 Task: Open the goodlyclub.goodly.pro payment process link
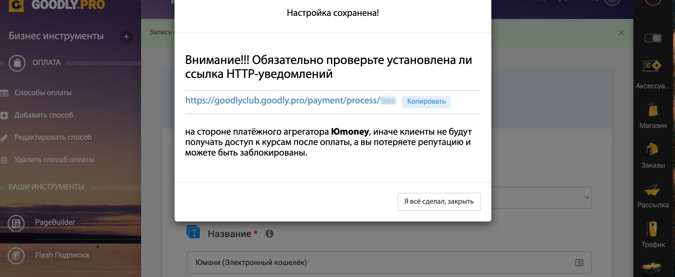[290, 101]
